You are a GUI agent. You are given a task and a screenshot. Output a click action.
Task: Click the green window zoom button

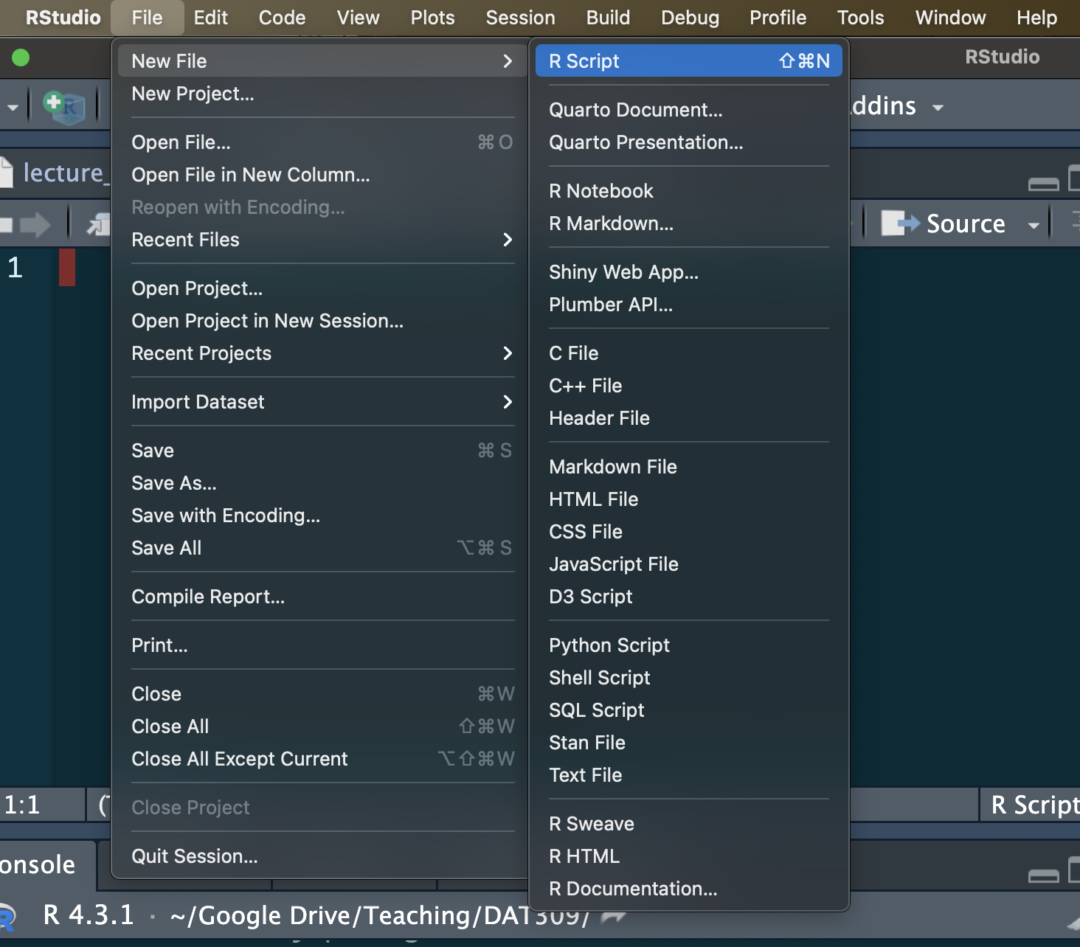pos(21,58)
